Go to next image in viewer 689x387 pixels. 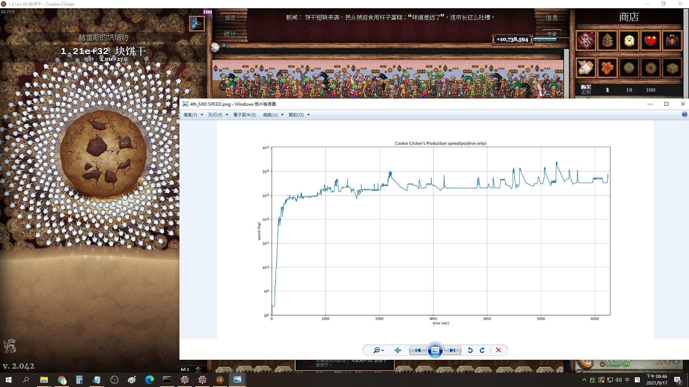(452, 350)
